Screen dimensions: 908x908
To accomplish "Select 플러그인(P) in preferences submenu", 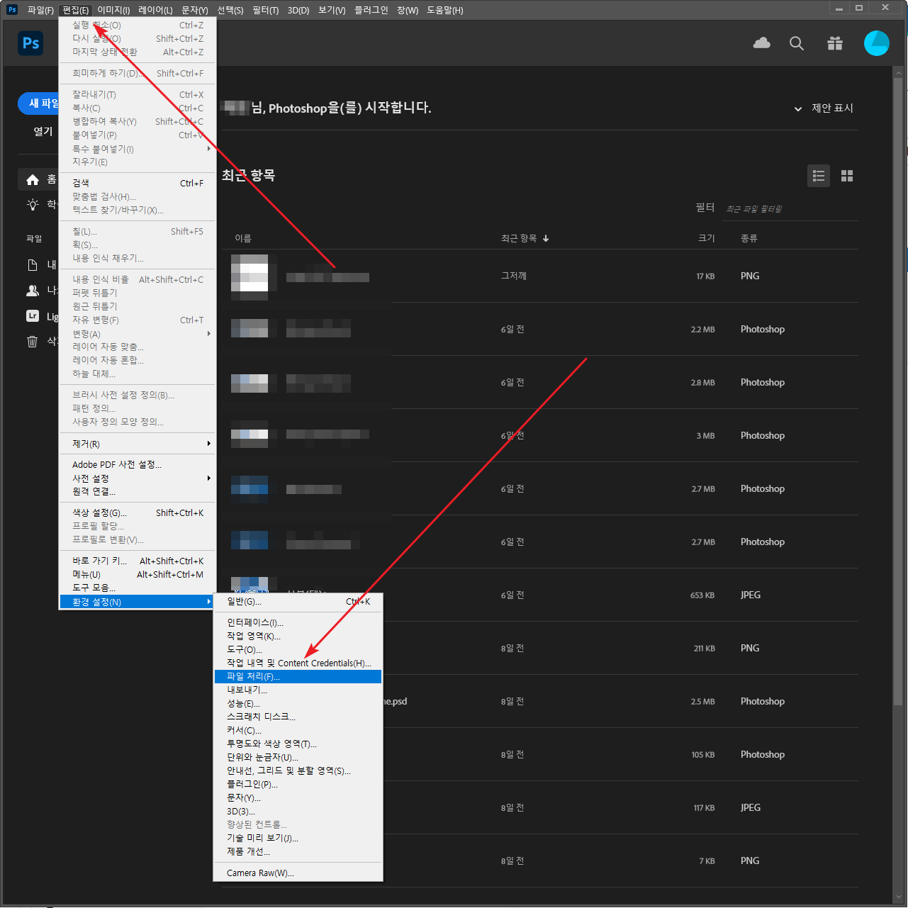I will pos(298,785).
